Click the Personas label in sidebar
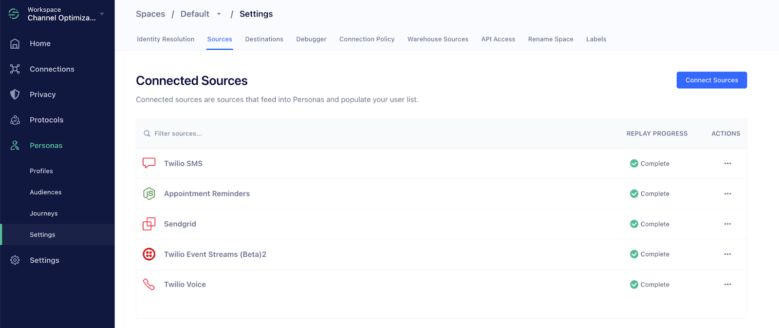This screenshot has width=779, height=328. tap(46, 146)
